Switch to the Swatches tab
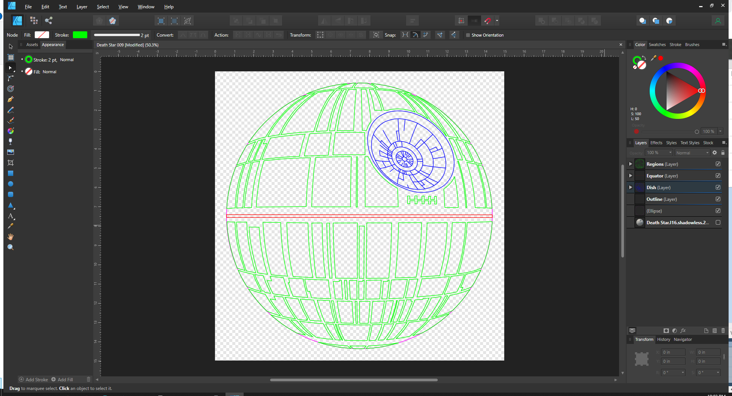Image resolution: width=732 pixels, height=396 pixels. coord(657,45)
